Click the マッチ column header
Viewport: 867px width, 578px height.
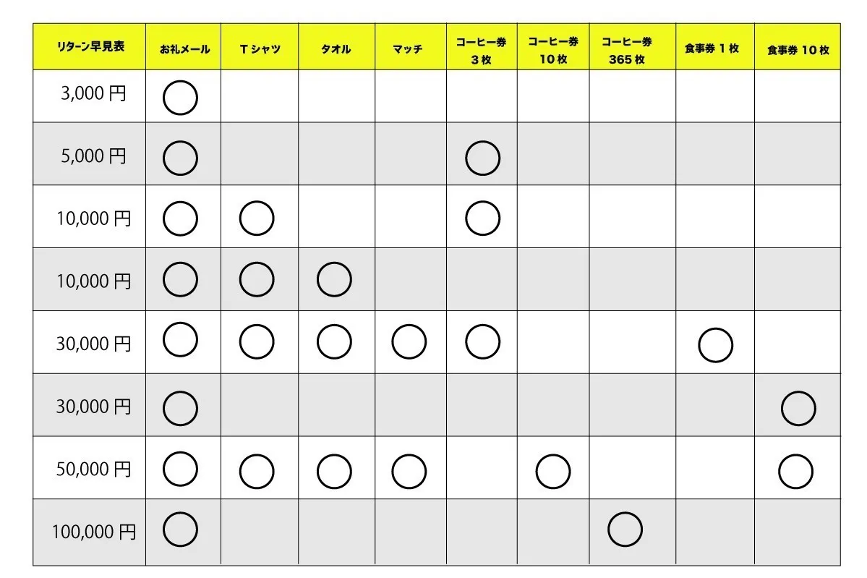(x=408, y=49)
